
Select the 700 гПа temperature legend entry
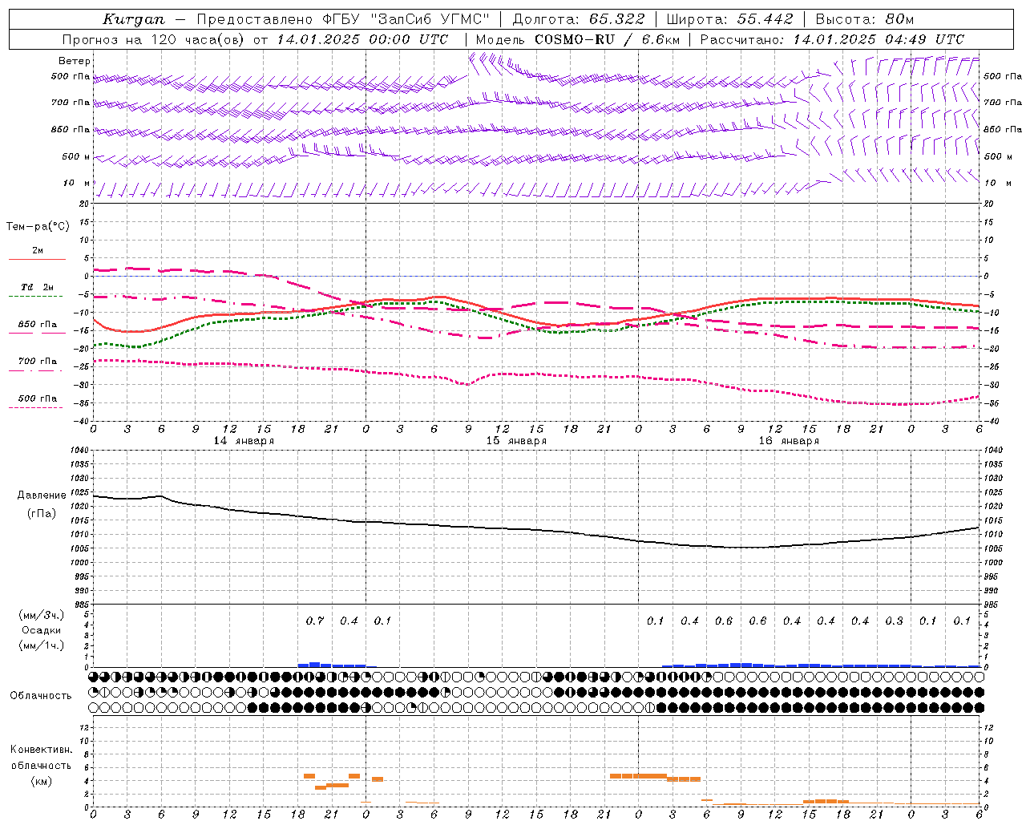point(38,362)
